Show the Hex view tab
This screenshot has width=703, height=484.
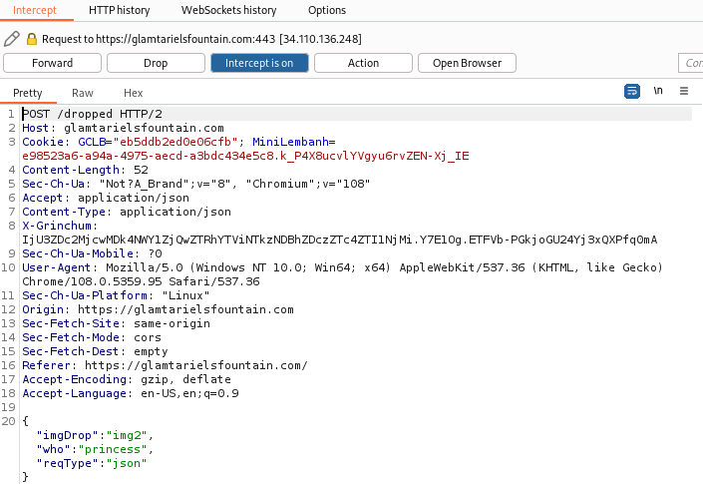[133, 93]
